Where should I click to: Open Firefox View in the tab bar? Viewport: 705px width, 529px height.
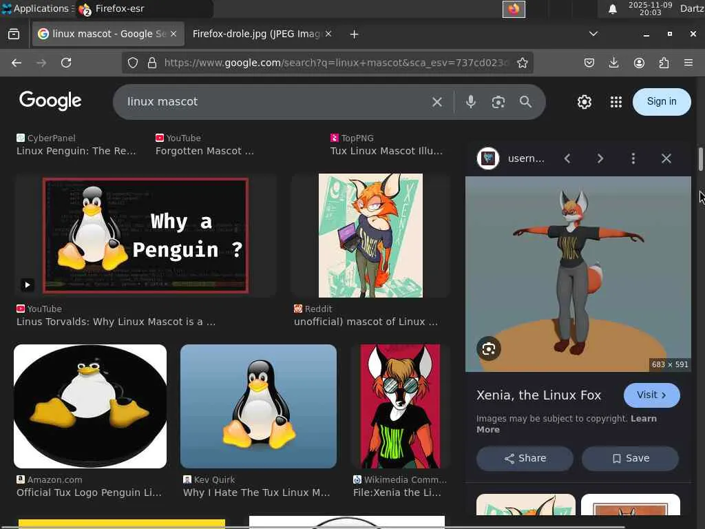tap(14, 34)
